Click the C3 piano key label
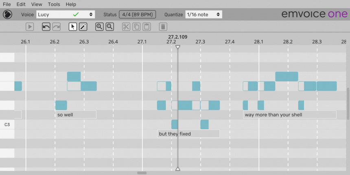350x175 pixels. coord(7,125)
